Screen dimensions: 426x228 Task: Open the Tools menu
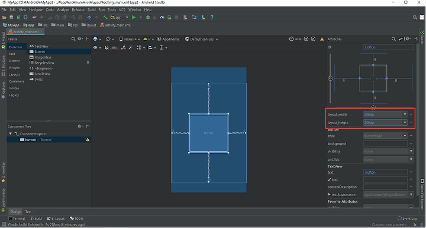pyautogui.click(x=112, y=10)
